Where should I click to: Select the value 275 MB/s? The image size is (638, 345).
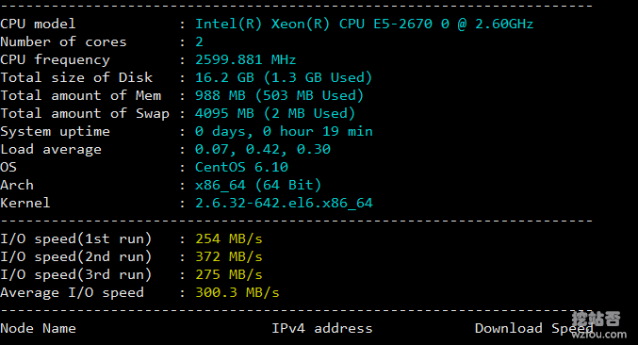[x=229, y=274]
